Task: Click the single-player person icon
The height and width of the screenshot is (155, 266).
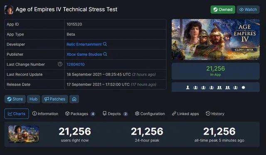Action: 187,88
